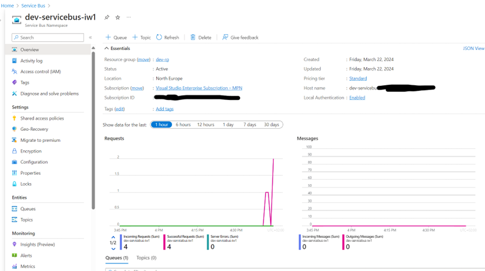Open Access control (IAM)
Screen dimensions: 485x271
point(41,71)
